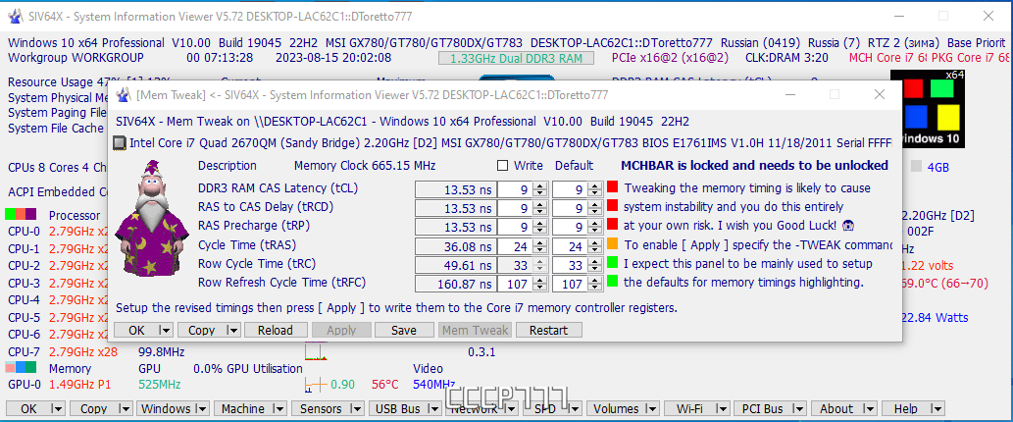Open the Machine button dropdown arrow
Screen dimensions: 1013x422
pyautogui.click(x=279, y=408)
